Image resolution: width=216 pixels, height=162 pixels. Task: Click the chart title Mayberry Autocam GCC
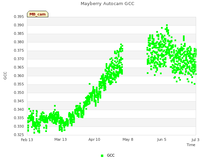(107, 4)
